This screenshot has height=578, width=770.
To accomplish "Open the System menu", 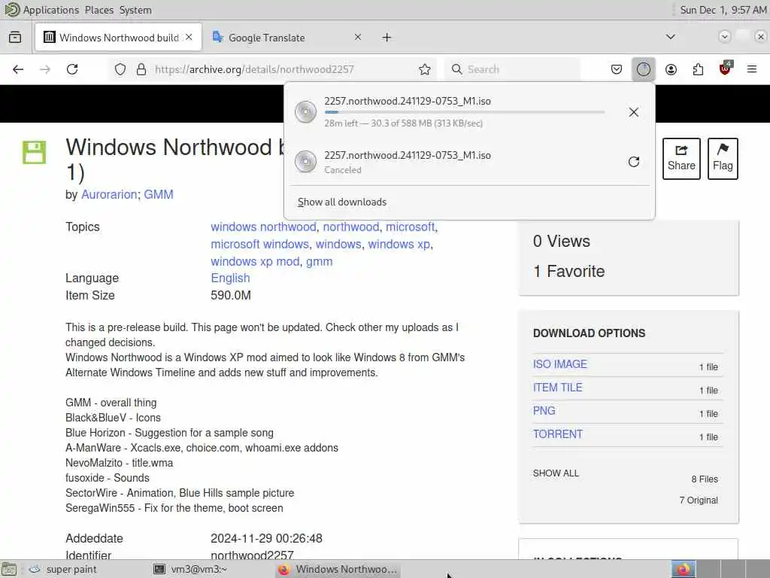I will click(135, 10).
